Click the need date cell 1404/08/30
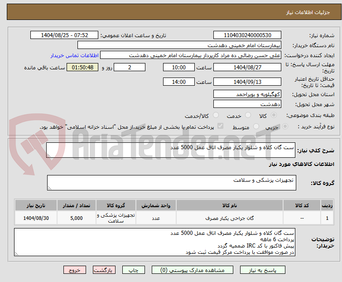The image size is (342, 282). [36, 218]
